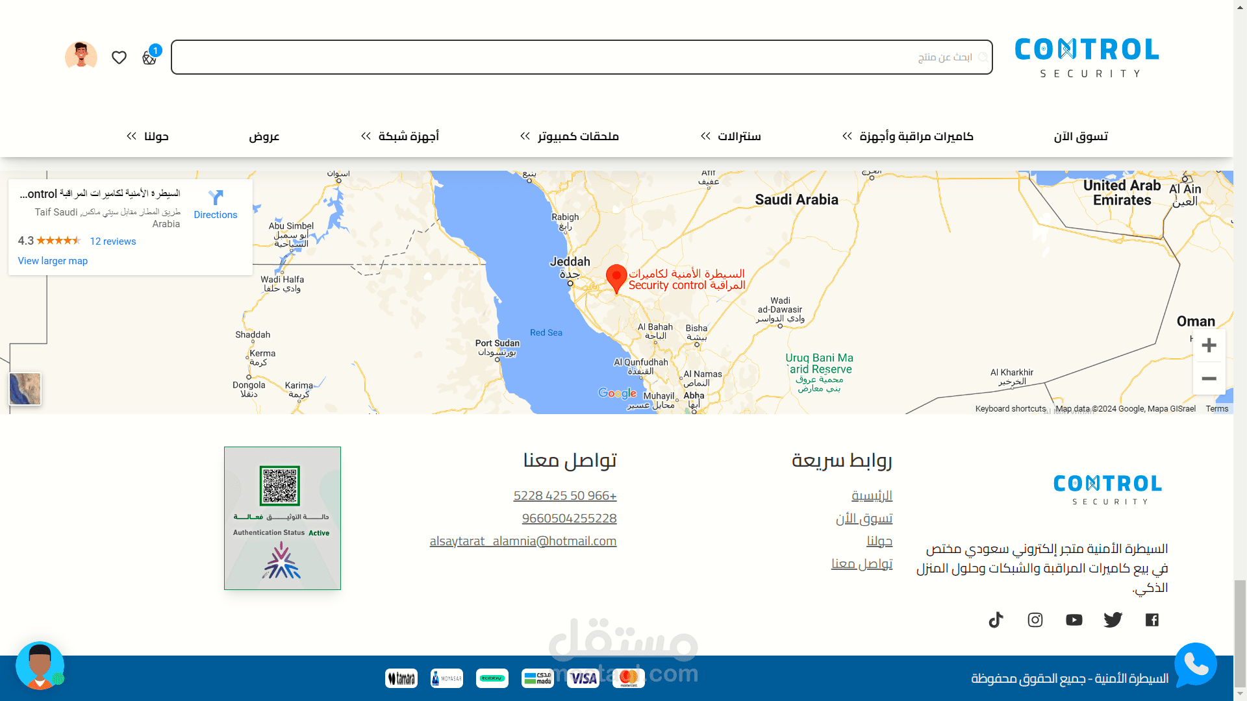Click the phone call floating button

1195,664
